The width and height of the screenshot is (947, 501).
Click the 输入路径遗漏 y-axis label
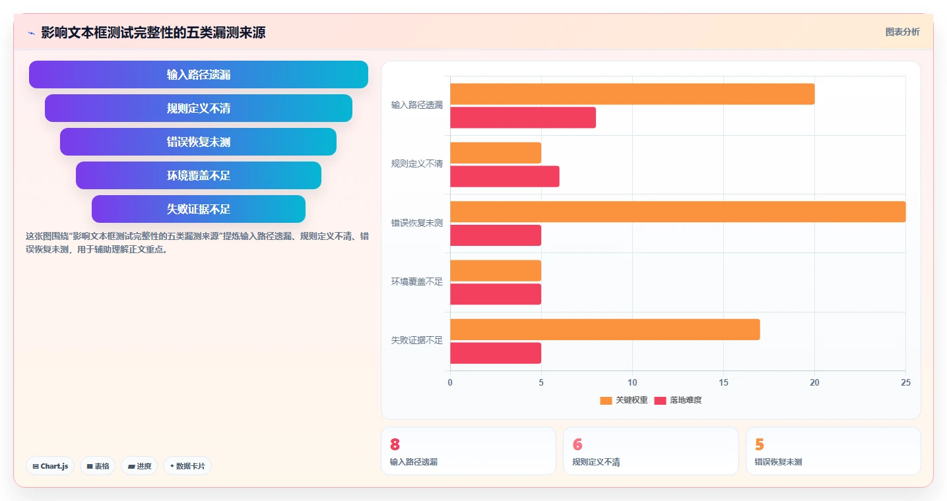[417, 105]
